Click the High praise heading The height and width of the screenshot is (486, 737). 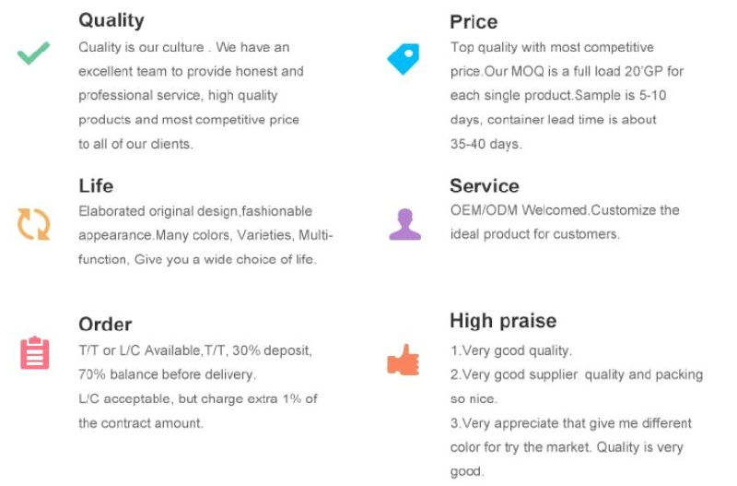(502, 321)
